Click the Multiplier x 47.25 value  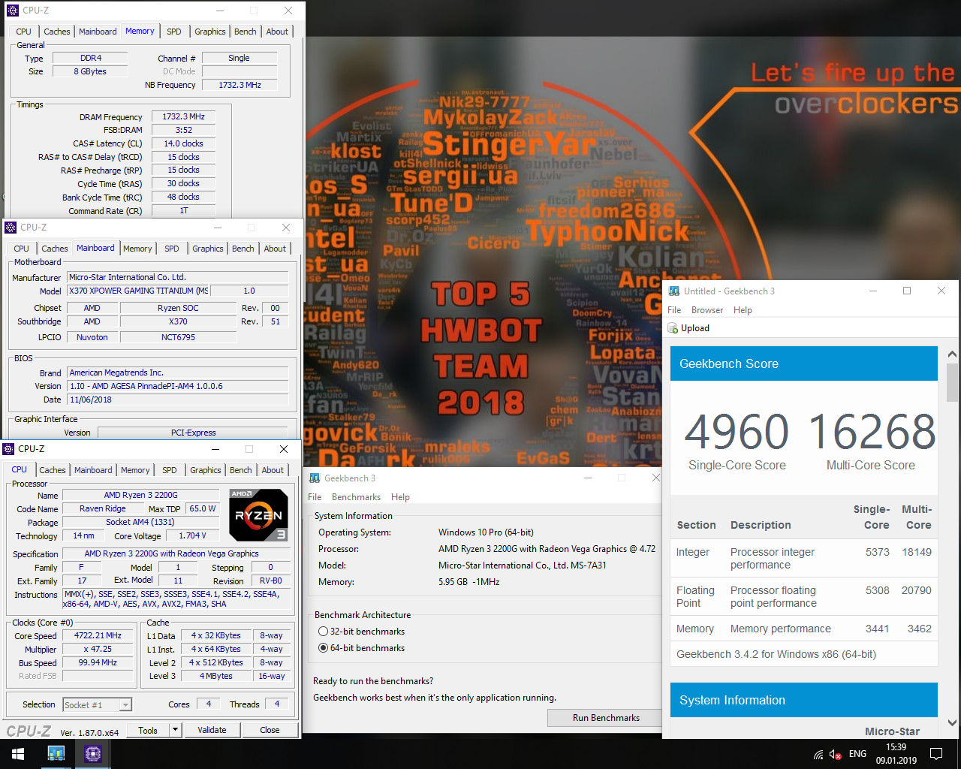[x=98, y=649]
